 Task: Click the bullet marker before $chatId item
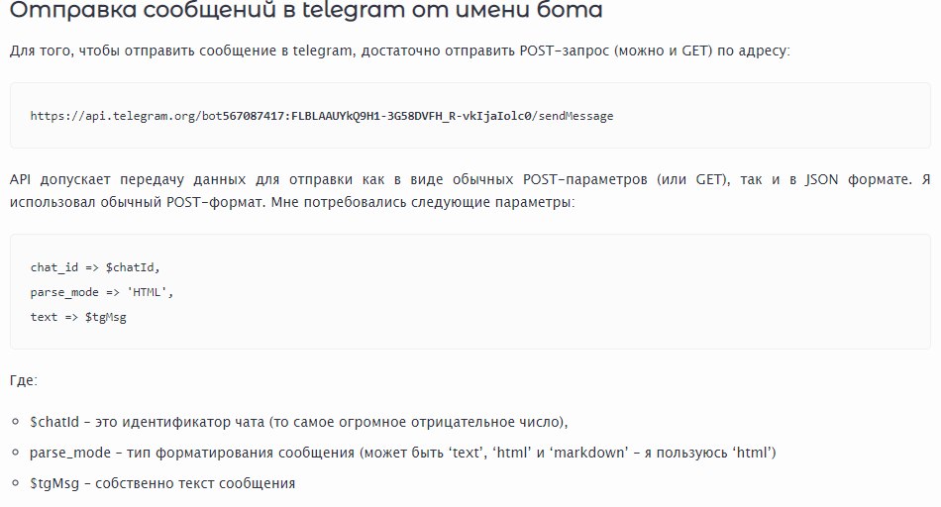[16, 421]
